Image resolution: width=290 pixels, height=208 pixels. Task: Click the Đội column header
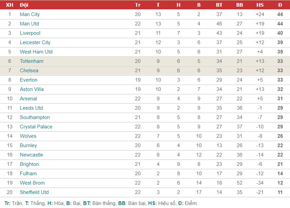click(x=24, y=5)
